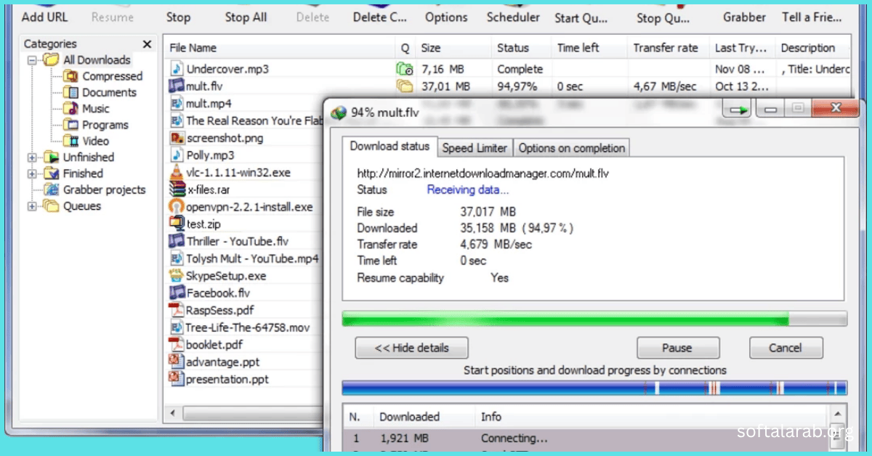The height and width of the screenshot is (456, 872).
Task: Click the Tolysh Mult mp4 file icon
Action: click(177, 258)
